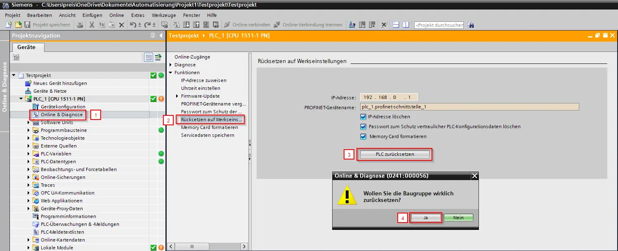This screenshot has height=251, width=618.
Task: Close the Online & Diagnose dialog with X
Action: pos(474,176)
